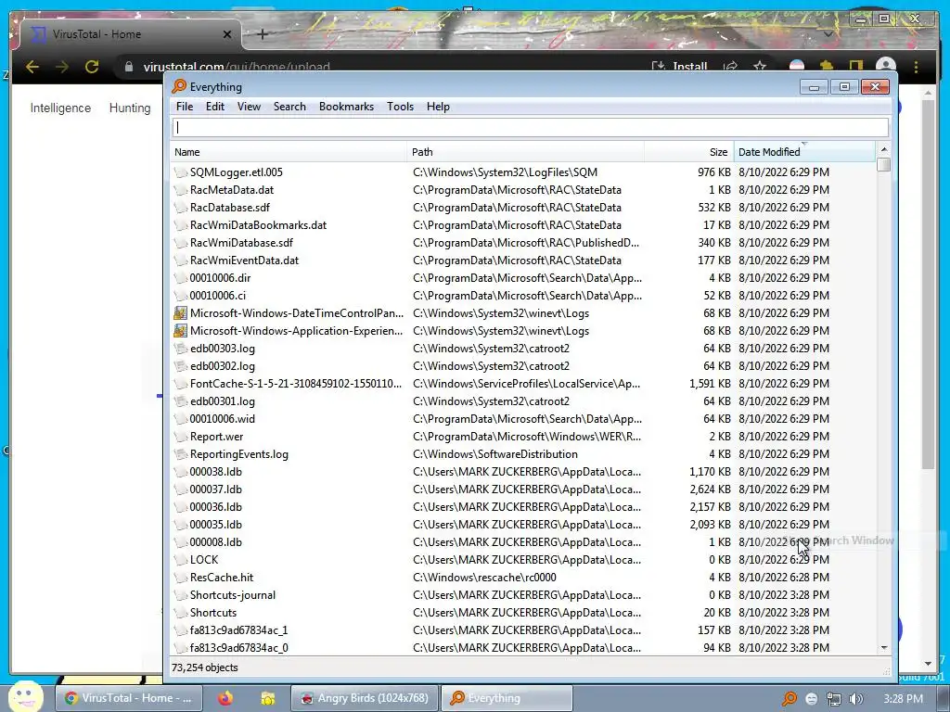950x712 pixels.
Task: Sort results by Path column header
Action: [x=526, y=152]
